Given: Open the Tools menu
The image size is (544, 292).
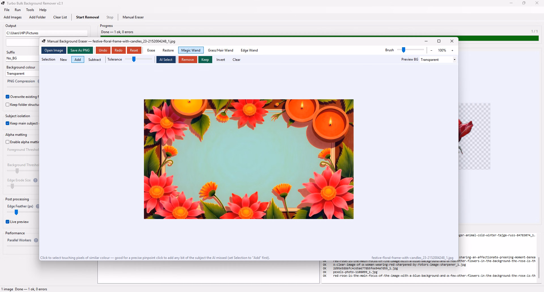Looking at the screenshot, I should pyautogui.click(x=30, y=10).
